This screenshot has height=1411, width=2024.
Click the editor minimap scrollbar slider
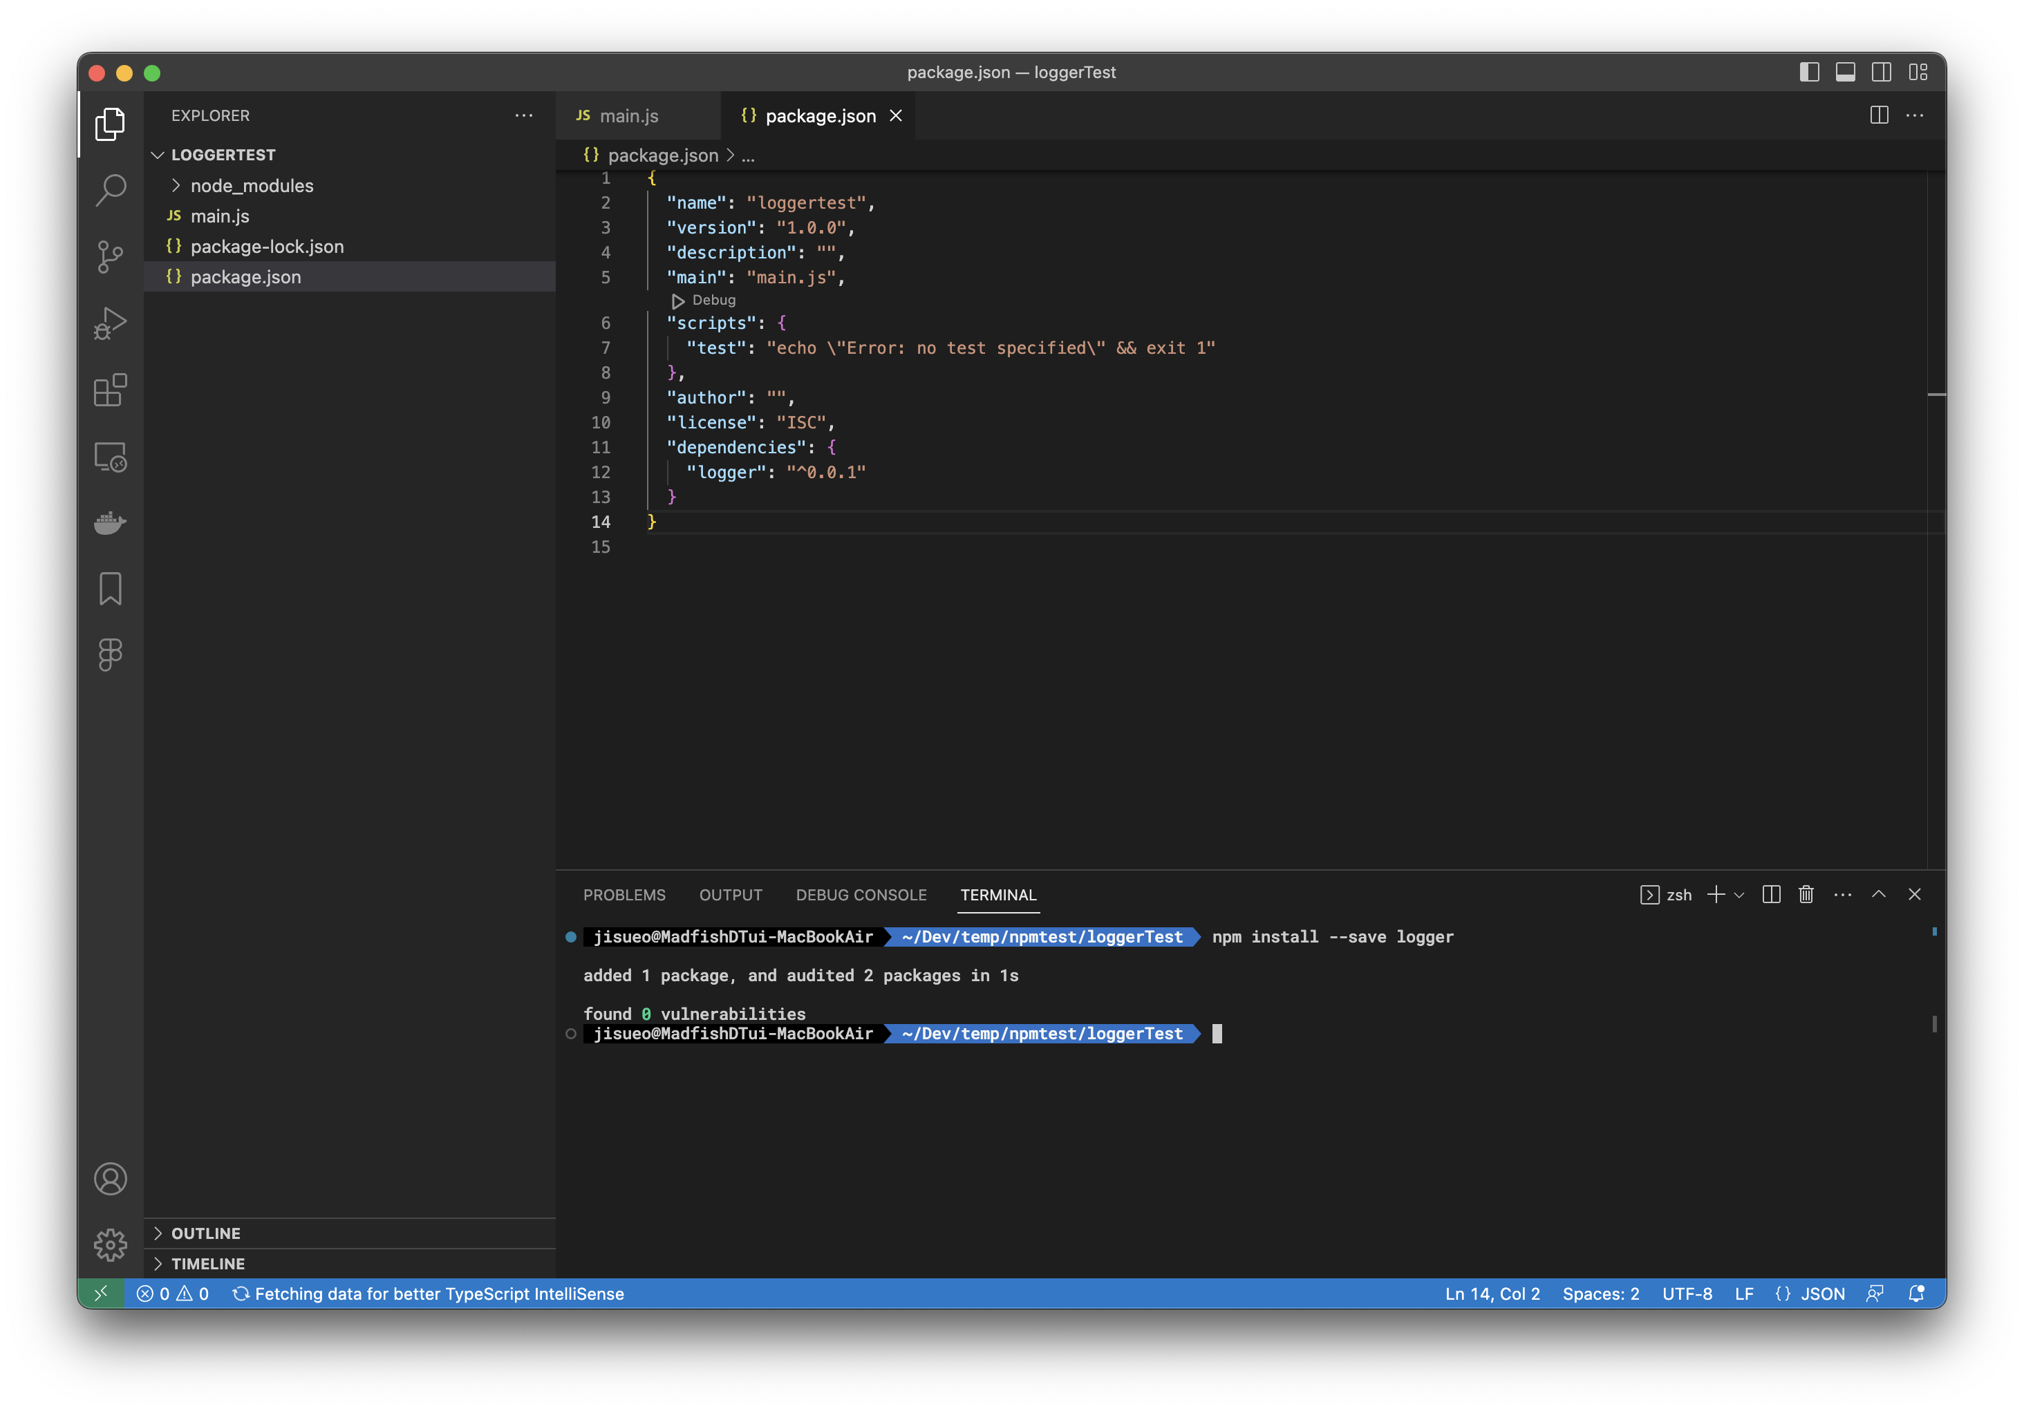click(1936, 395)
